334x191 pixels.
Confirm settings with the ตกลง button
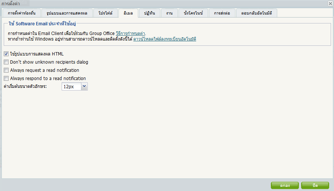(x=285, y=185)
